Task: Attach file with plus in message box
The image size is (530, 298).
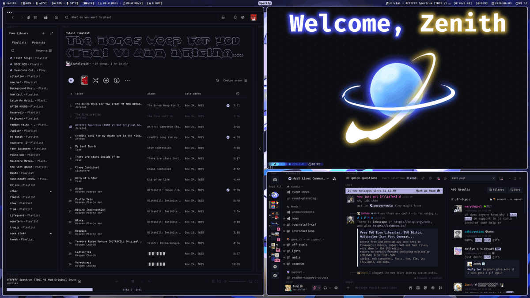Action: pyautogui.click(x=348, y=288)
